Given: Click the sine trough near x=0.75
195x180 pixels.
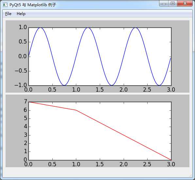Looking at the screenshot, I should pyautogui.click(x=64, y=85).
